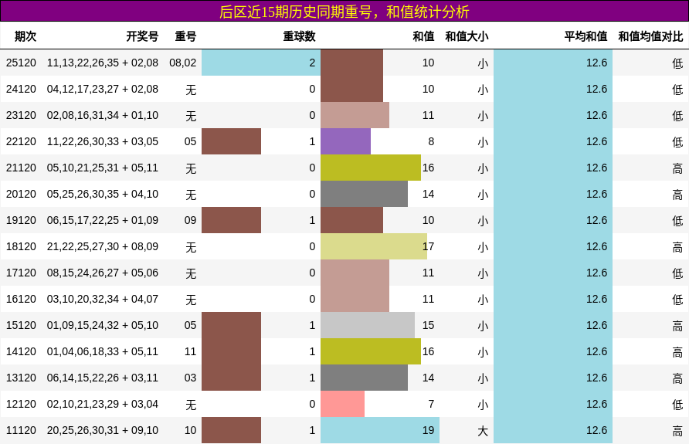Click repeat number 11 in row 14120
Image resolution: width=689 pixels, height=444 pixels.
pos(190,351)
